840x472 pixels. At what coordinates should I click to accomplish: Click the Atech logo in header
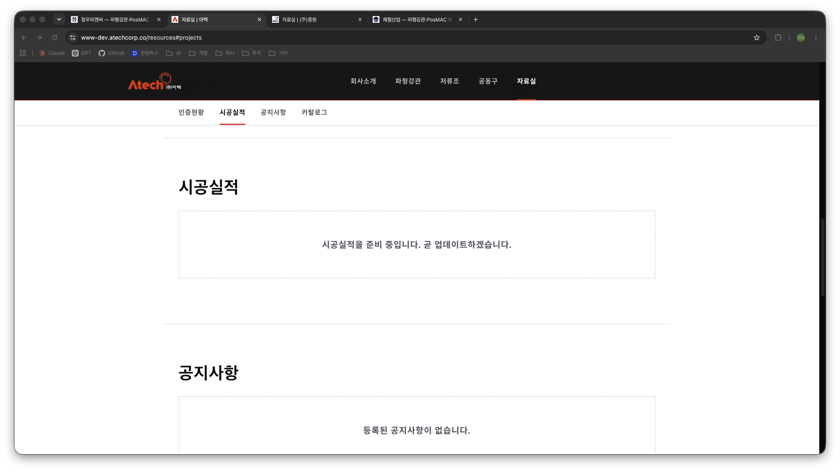tap(155, 81)
